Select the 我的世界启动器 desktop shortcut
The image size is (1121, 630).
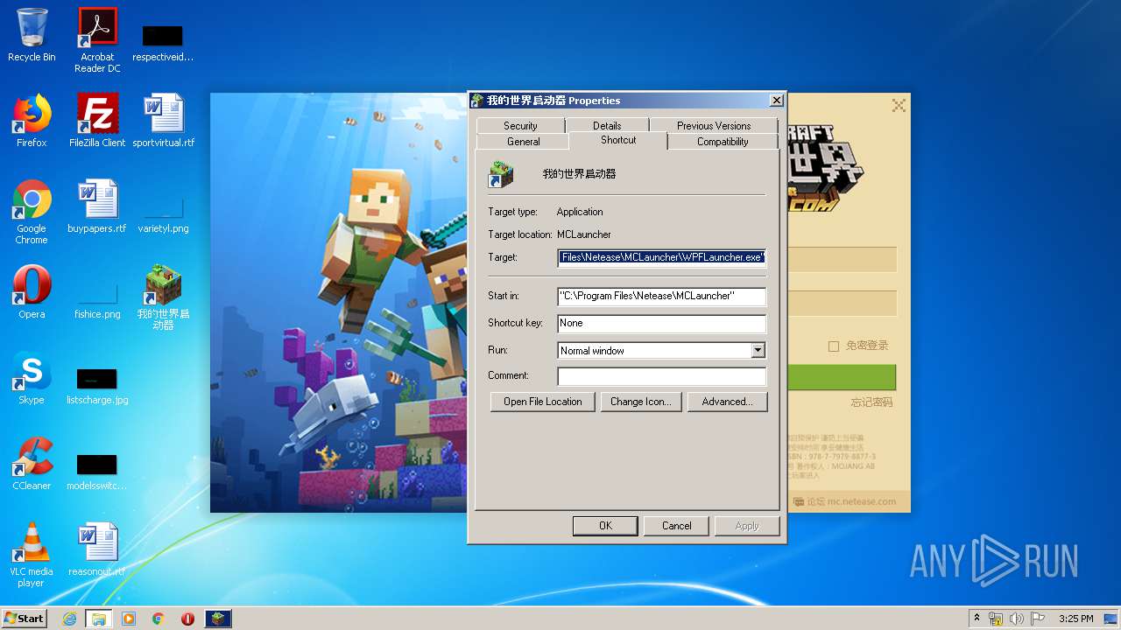point(164,297)
